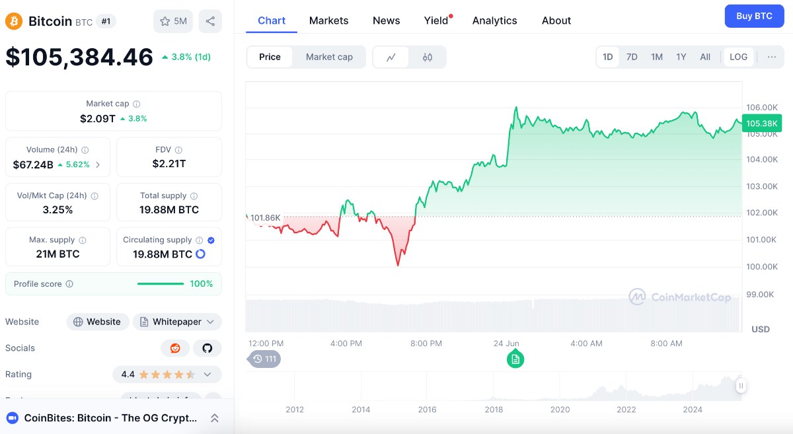The height and width of the screenshot is (434, 793).
Task: Add Bitcoin to watchlist with star button
Action: tap(173, 21)
